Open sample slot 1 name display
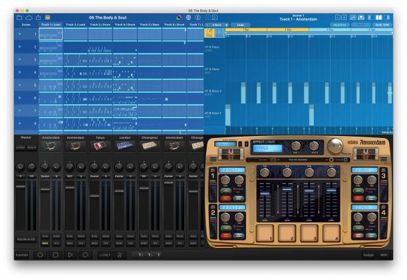The image size is (407, 280). 232,170
